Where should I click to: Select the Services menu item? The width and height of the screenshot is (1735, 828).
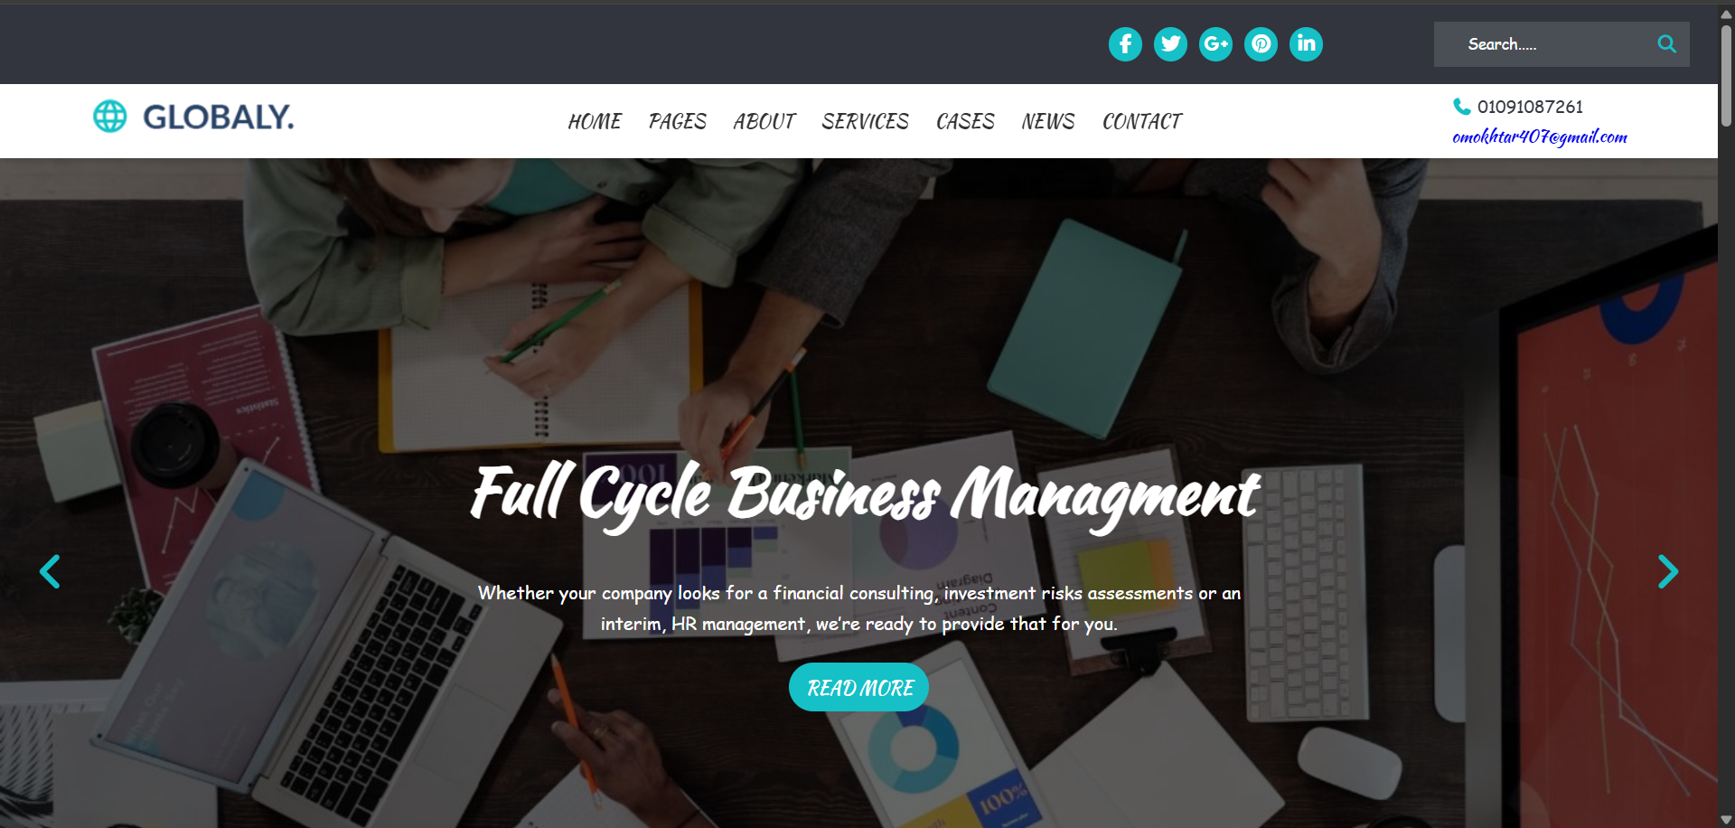(866, 121)
